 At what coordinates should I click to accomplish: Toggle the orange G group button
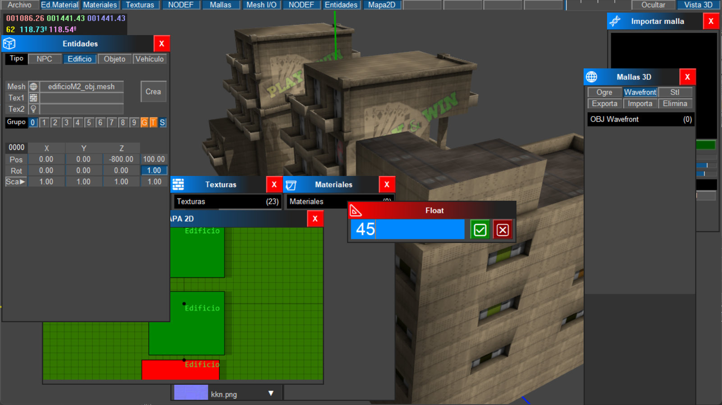[x=144, y=122]
